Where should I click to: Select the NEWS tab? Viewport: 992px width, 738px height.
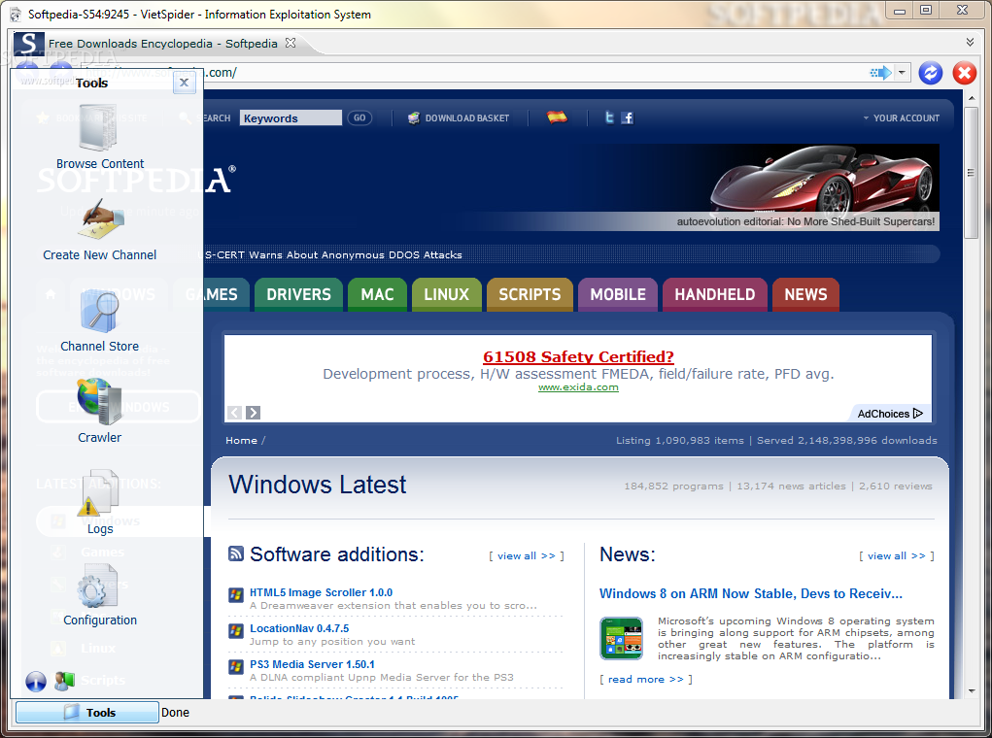805,294
